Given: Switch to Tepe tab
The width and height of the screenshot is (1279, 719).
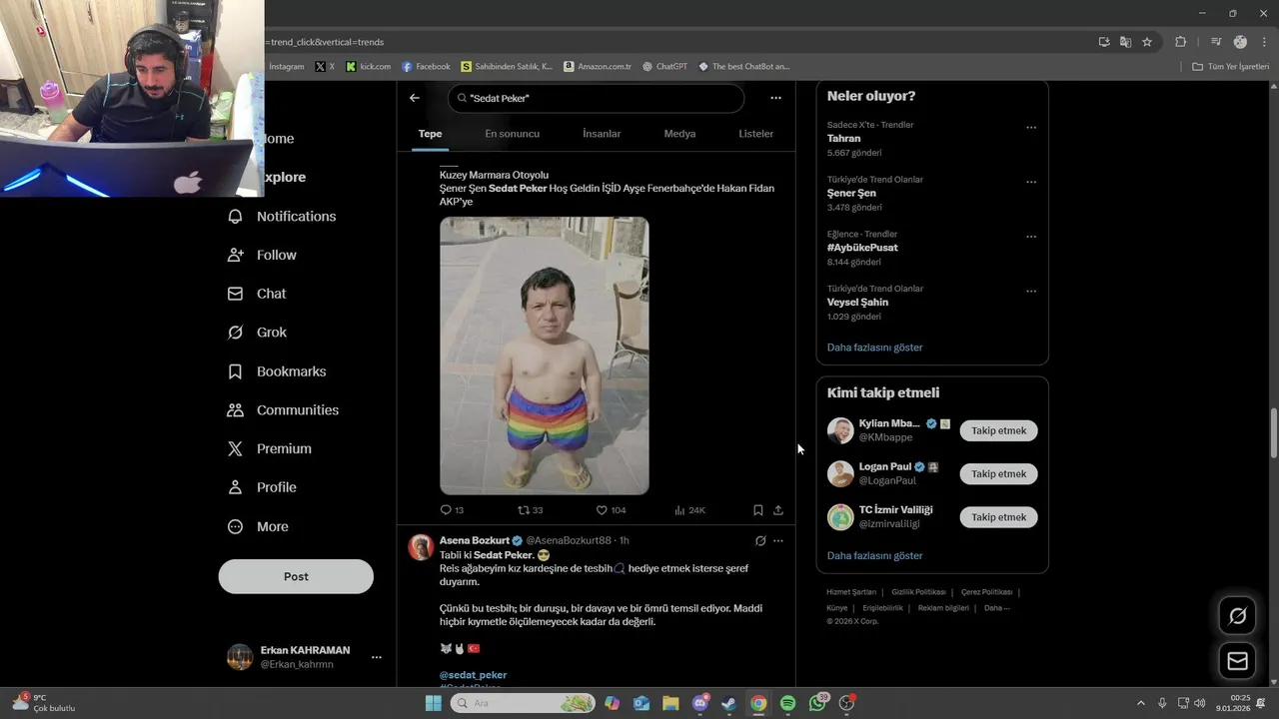Looking at the screenshot, I should pos(430,134).
